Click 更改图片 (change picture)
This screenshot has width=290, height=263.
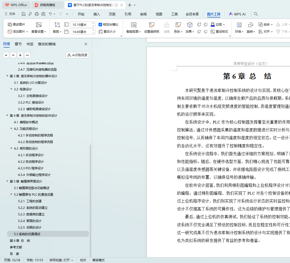[16, 25]
